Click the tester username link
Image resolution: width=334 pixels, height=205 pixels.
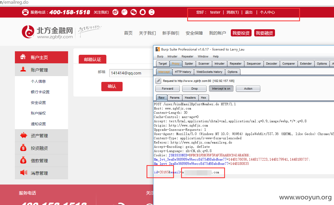point(215,12)
